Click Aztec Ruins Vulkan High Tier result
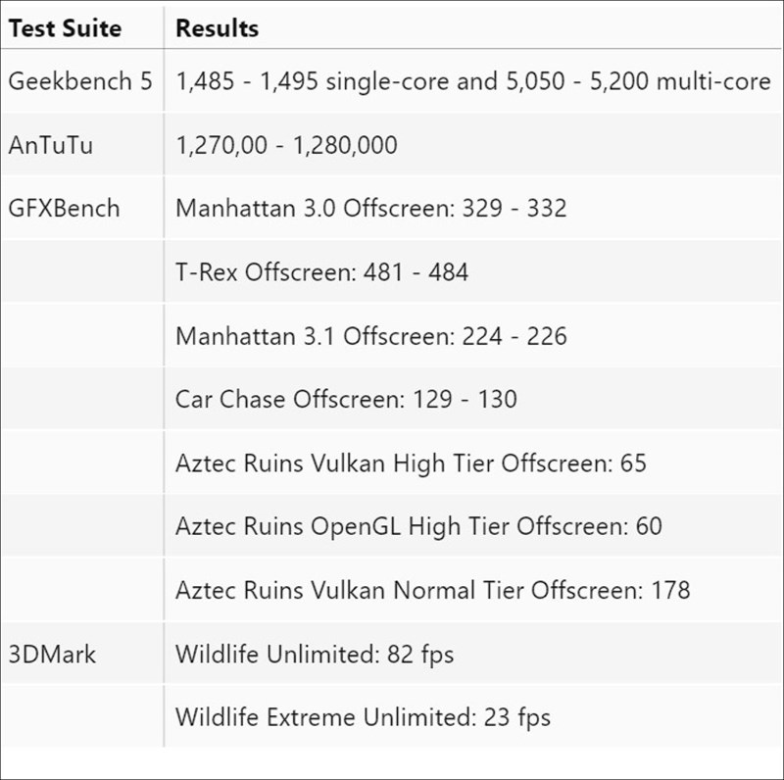This screenshot has width=784, height=780. click(411, 463)
